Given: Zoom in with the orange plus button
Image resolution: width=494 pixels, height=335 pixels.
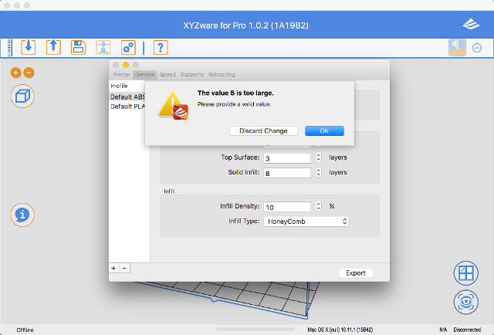Looking at the screenshot, I should click(x=15, y=73).
